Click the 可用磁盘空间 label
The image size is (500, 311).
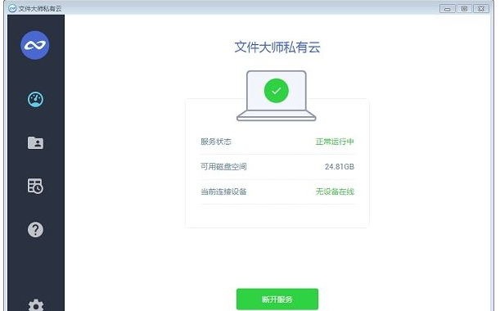pyautogui.click(x=223, y=166)
